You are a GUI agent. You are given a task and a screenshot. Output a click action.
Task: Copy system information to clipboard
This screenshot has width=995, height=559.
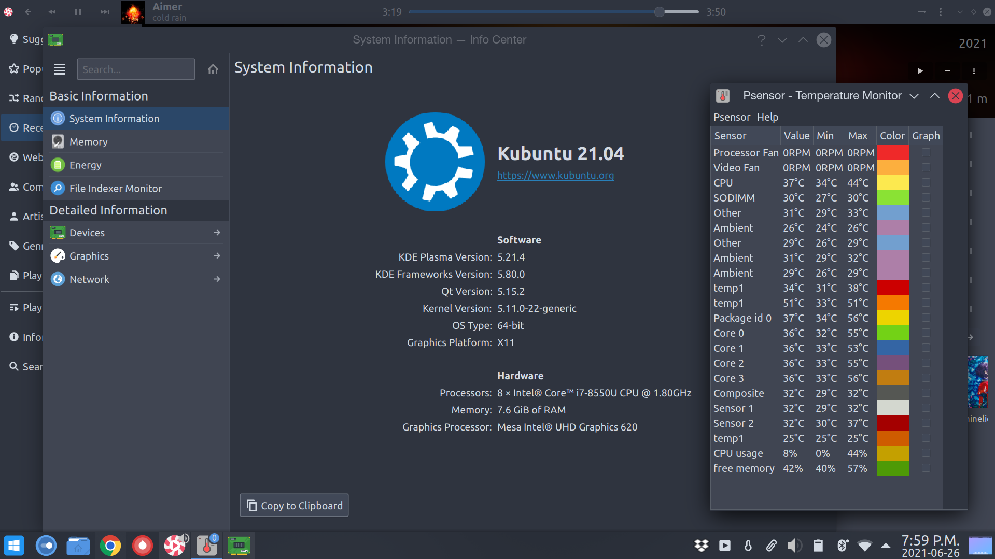pos(294,505)
